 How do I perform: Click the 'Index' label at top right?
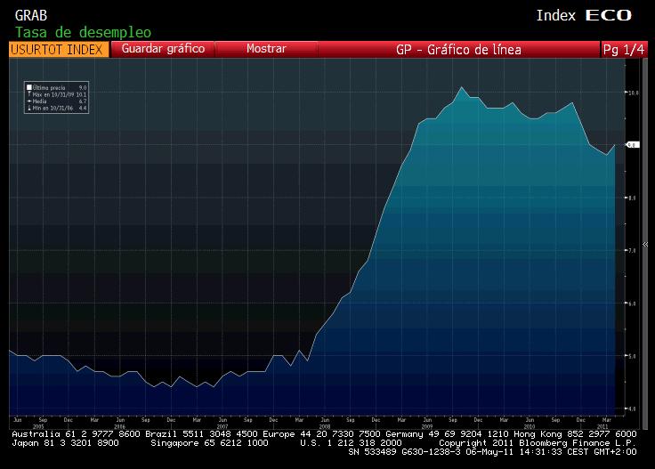tap(555, 15)
